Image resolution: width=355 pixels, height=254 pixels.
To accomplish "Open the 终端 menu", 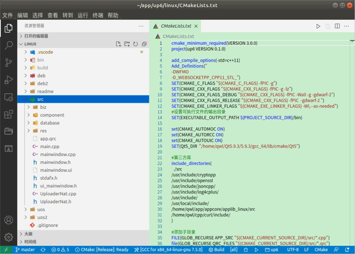I will (98, 15).
